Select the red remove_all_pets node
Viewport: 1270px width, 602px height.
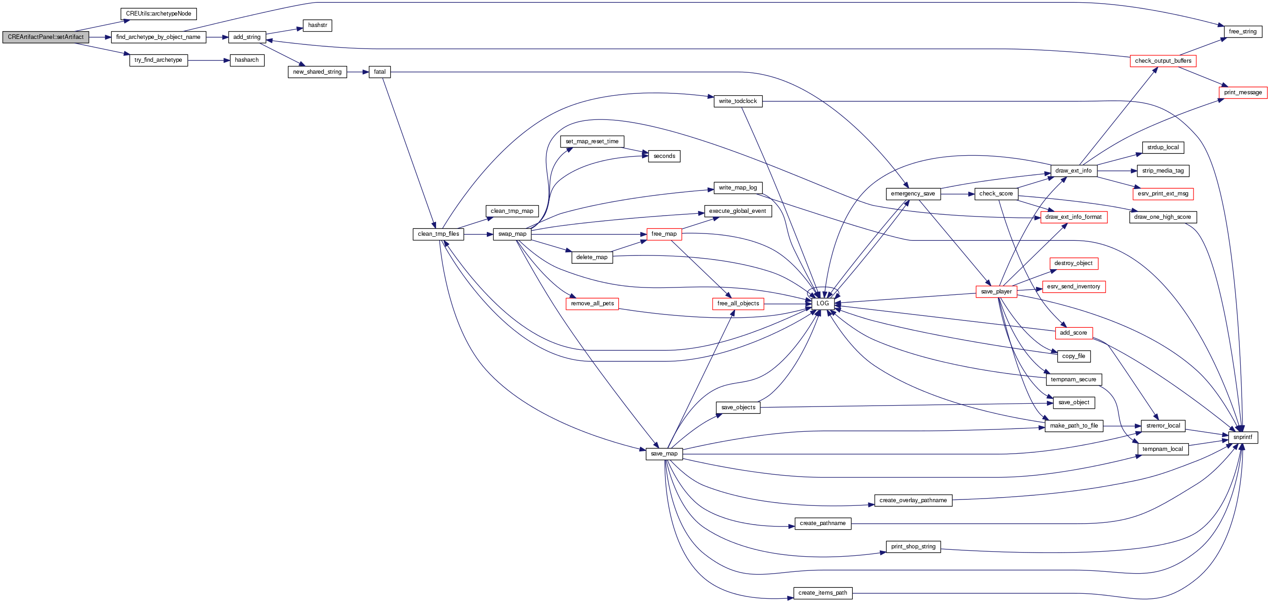pos(592,304)
